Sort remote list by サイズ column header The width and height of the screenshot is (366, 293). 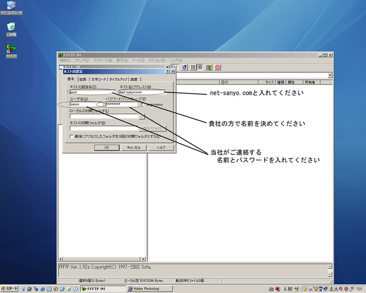267,83
